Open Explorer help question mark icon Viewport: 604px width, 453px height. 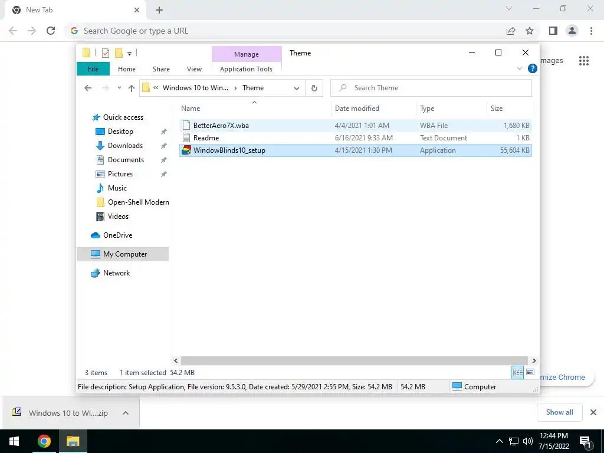coord(533,68)
